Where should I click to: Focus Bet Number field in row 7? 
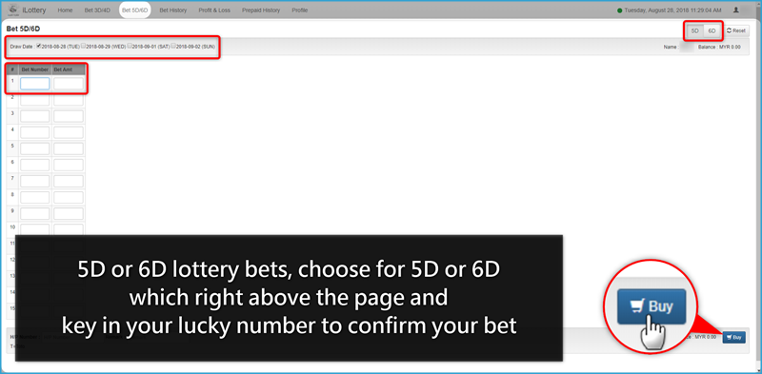pyautogui.click(x=35, y=181)
